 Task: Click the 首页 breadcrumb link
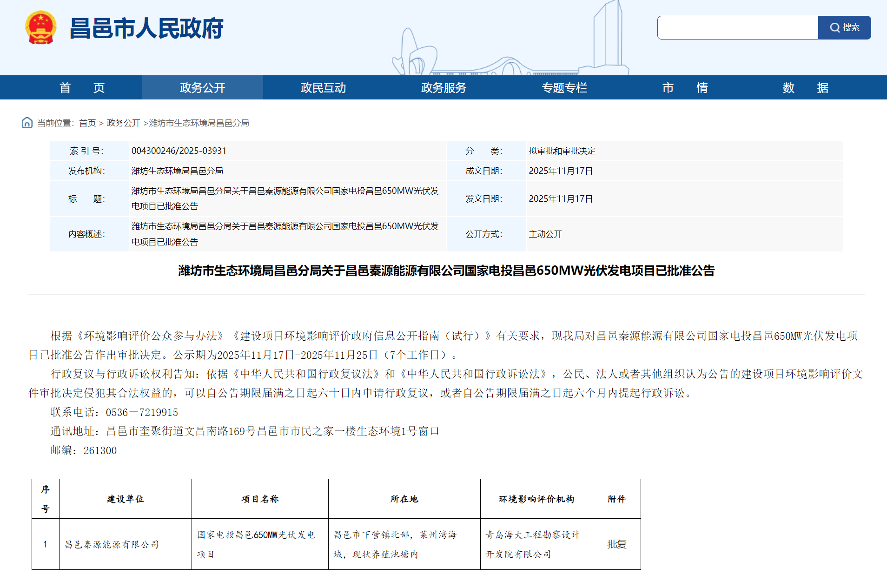pyautogui.click(x=87, y=123)
